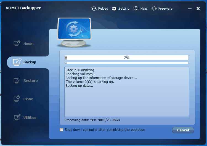Open the Utilities section label
Image resolution: width=207 pixels, height=146 pixels.
click(30, 117)
